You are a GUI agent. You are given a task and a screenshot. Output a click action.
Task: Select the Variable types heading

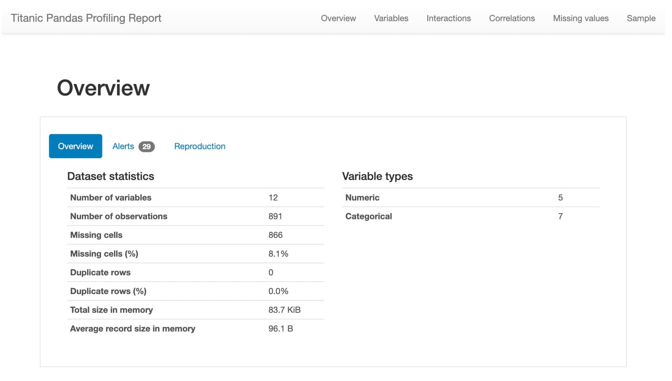click(x=377, y=176)
